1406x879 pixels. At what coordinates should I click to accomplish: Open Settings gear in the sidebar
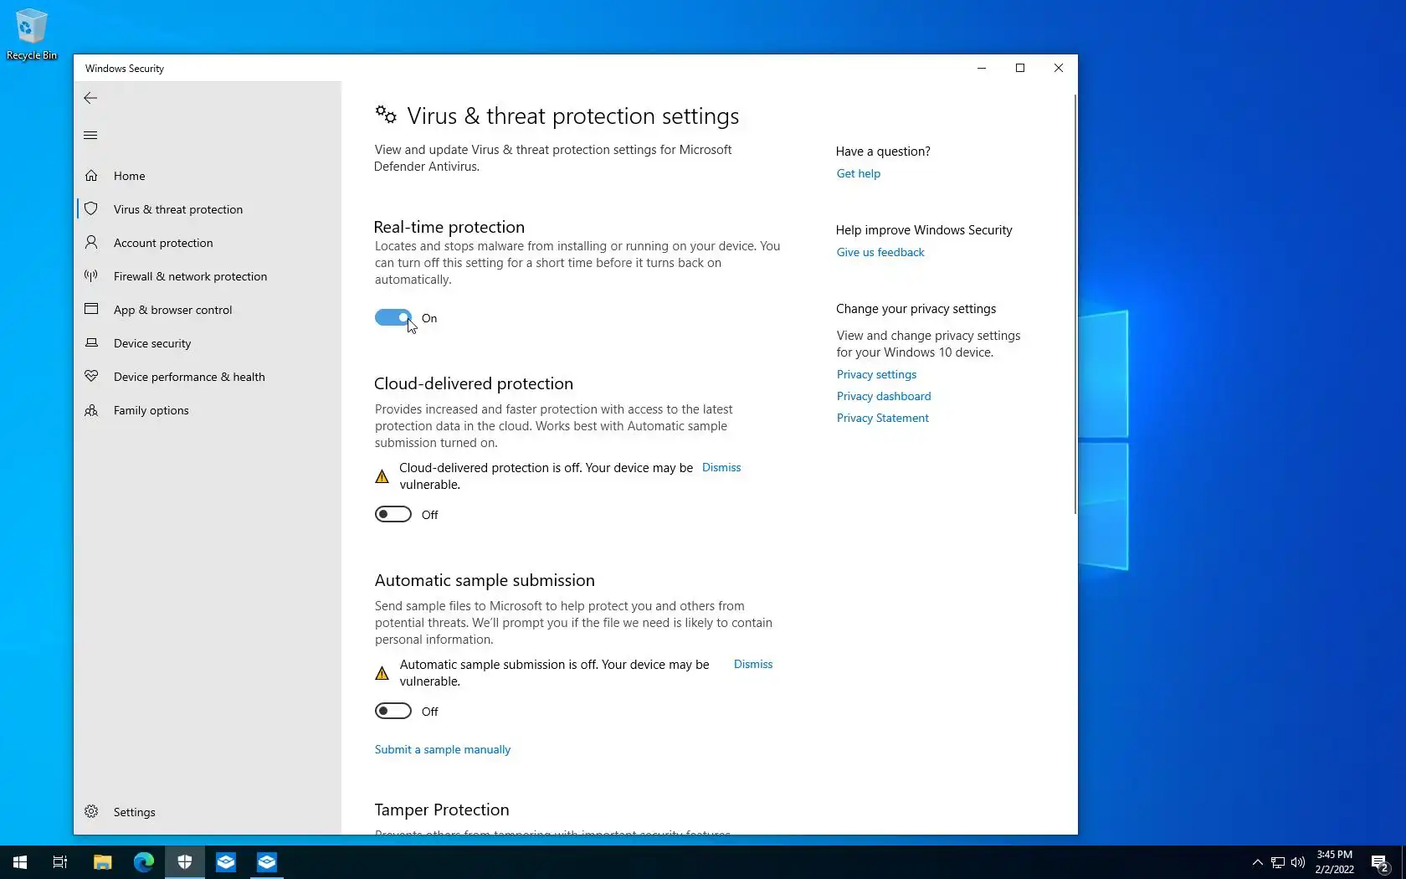[91, 812]
